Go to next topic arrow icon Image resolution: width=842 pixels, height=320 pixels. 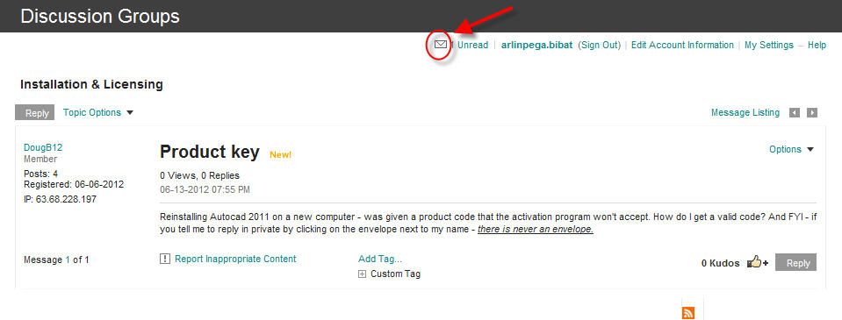pyautogui.click(x=812, y=112)
